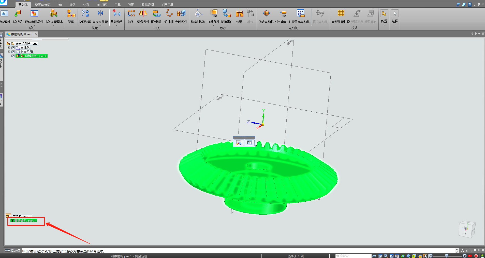The height and width of the screenshot is (258, 485).
Task: Select 锥齿轮配合.asm document tab
Action: 22,34
